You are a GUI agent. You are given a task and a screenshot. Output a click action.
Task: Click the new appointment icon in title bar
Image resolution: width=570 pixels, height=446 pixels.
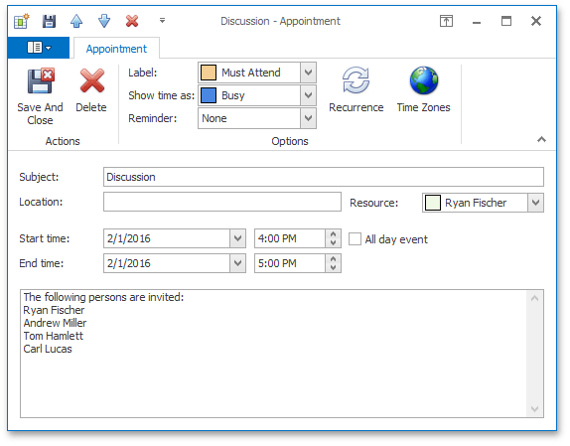pyautogui.click(x=22, y=21)
